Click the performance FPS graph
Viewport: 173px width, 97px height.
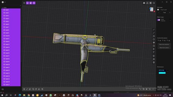(x=162, y=72)
